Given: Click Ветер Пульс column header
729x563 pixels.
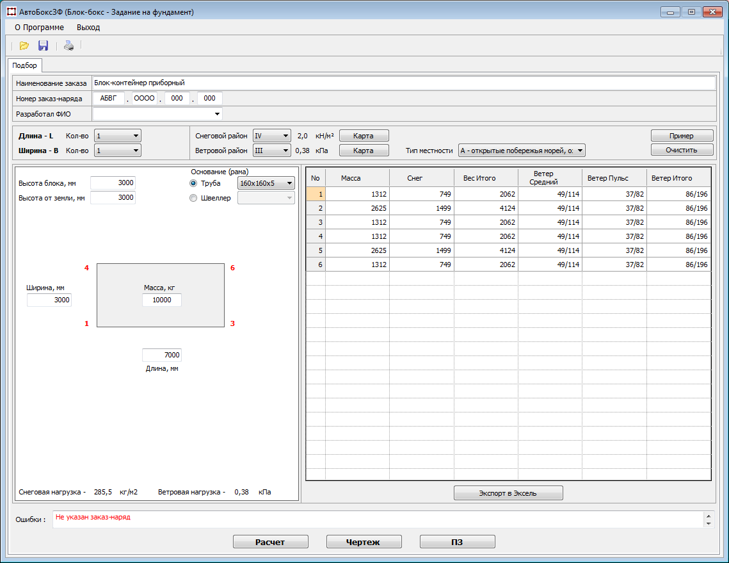Looking at the screenshot, I should click(614, 178).
